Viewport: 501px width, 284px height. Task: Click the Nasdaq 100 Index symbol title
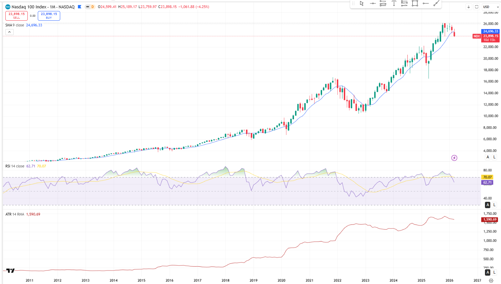tap(29, 7)
